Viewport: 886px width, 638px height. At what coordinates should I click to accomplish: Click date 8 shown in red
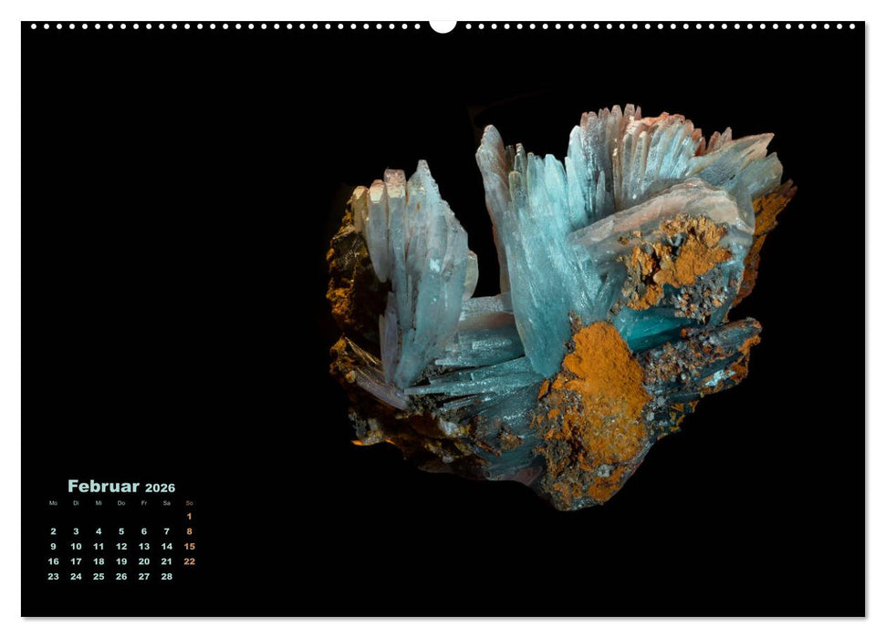tap(189, 531)
